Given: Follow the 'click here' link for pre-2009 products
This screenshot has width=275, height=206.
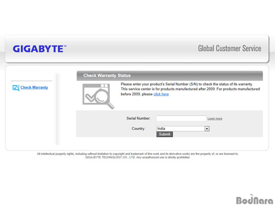Looking at the screenshot, I should pyautogui.click(x=161, y=94).
